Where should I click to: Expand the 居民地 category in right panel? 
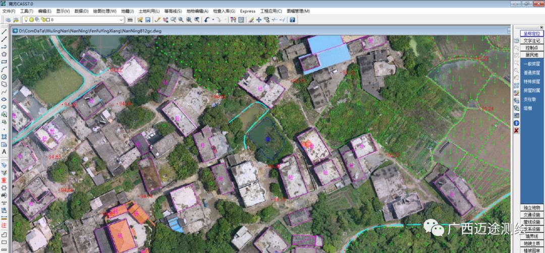coord(532,54)
